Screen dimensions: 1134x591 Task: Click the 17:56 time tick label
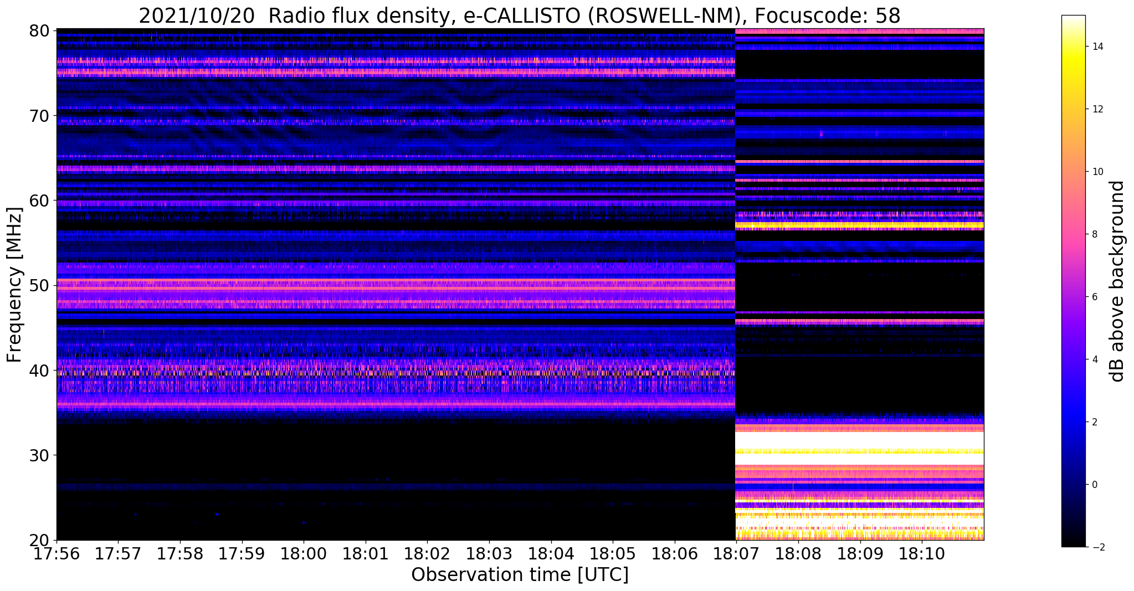click(57, 554)
